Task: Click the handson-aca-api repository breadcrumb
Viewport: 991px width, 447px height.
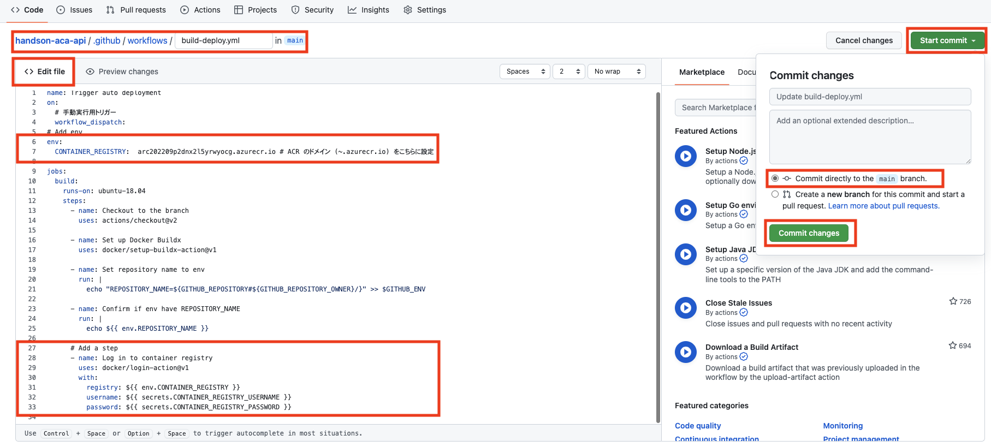Action: pyautogui.click(x=50, y=40)
